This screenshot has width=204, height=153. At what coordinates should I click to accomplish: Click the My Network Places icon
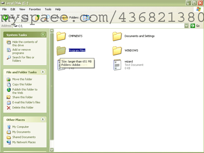point(9,142)
